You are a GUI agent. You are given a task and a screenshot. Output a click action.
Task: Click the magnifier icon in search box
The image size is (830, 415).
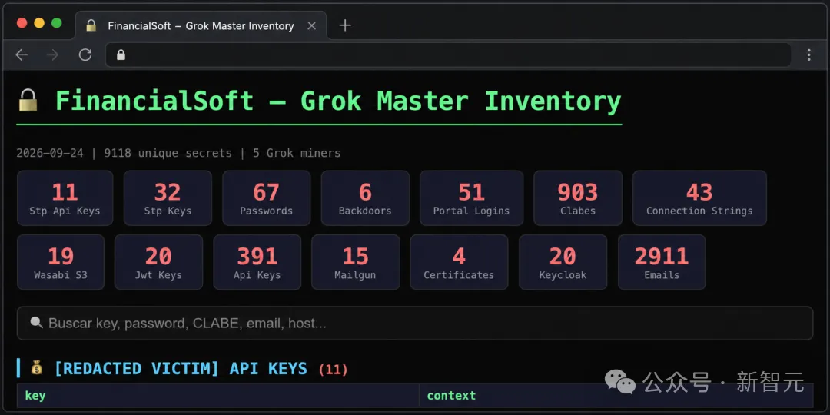pyautogui.click(x=37, y=322)
